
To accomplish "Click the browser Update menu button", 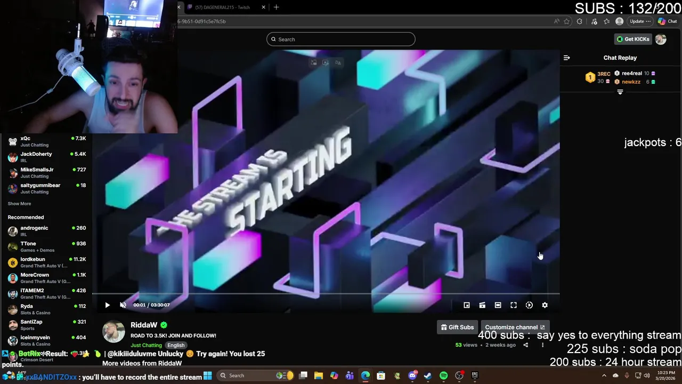I will tap(640, 21).
